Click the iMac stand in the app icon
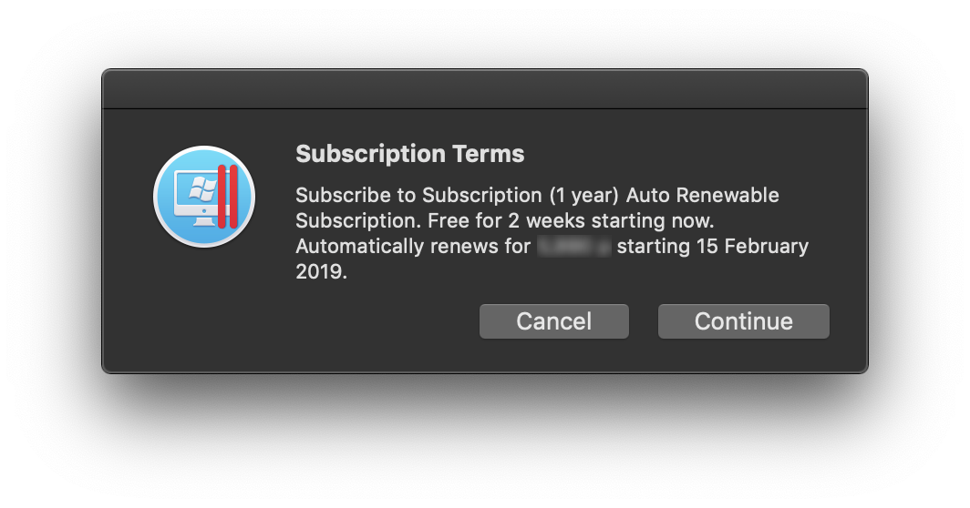The image size is (970, 508). tap(203, 220)
